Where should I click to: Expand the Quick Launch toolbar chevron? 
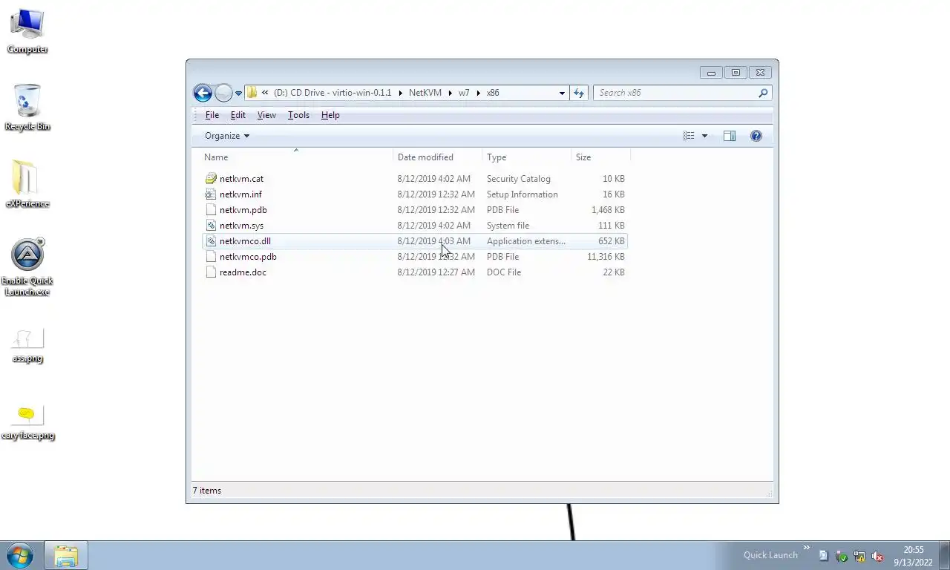[806, 548]
